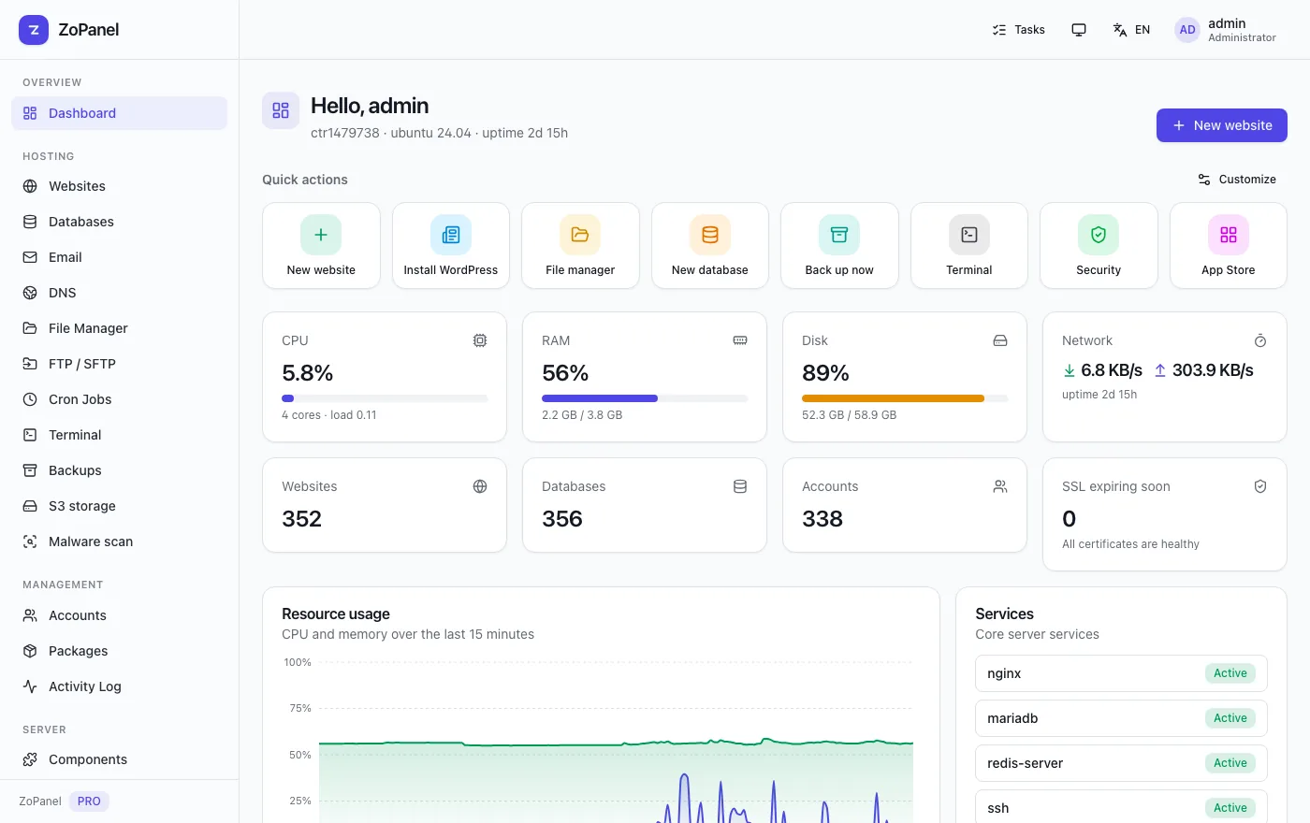Click the users icon on Accounts card
This screenshot has width=1310, height=823.
tap(1000, 486)
